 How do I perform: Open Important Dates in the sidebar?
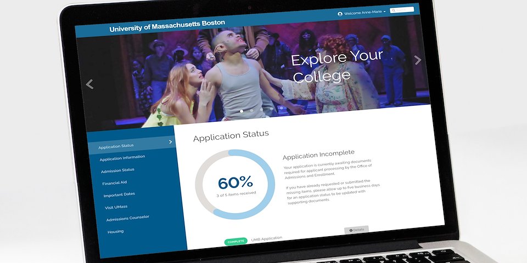tap(119, 195)
